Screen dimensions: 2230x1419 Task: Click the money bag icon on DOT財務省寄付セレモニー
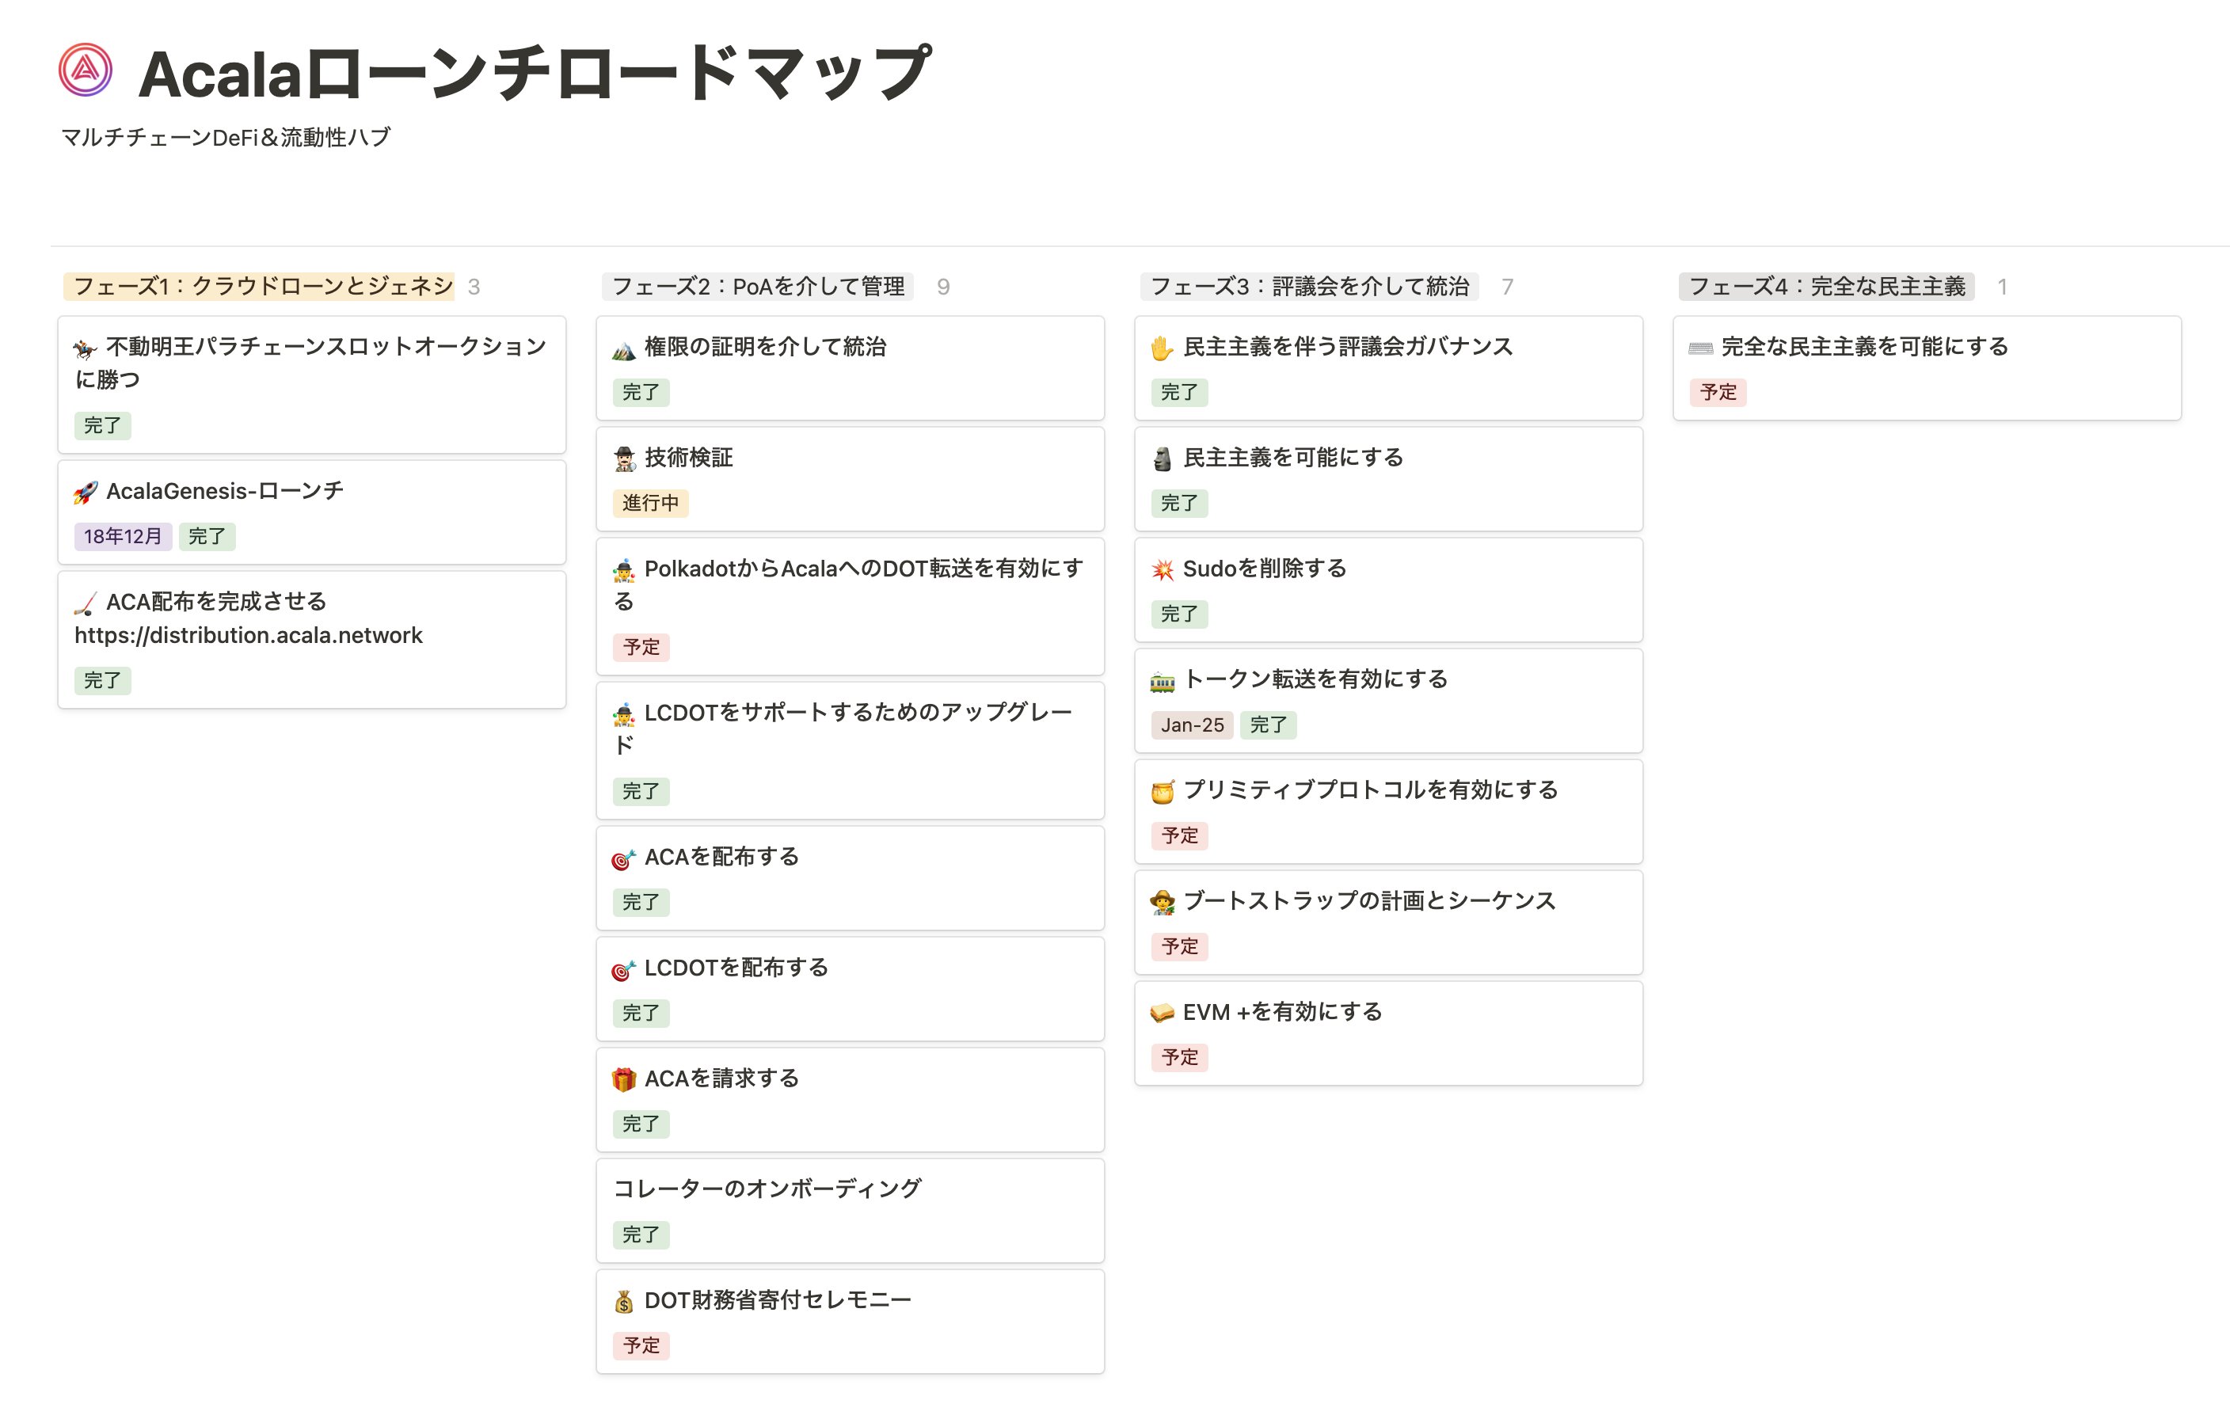624,1303
